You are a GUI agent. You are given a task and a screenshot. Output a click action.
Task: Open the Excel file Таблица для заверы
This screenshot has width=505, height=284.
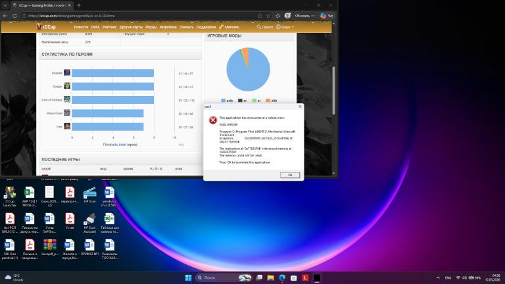[110, 223]
